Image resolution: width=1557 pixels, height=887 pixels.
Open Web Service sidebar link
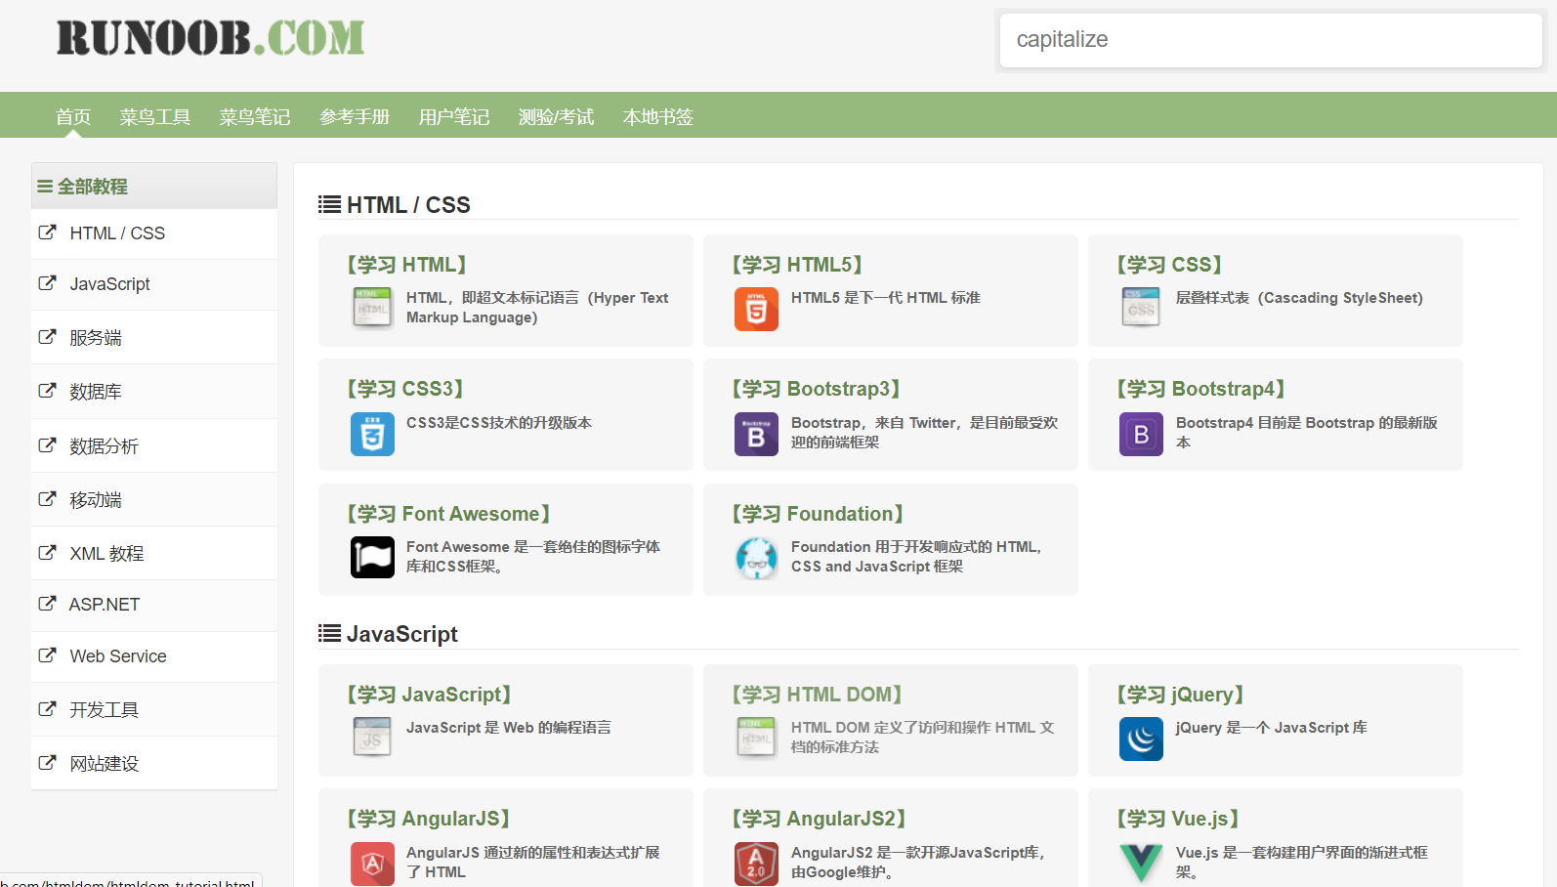pos(118,656)
